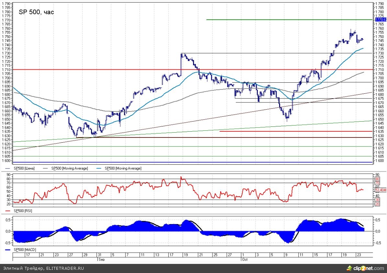Viewport: 387px width, 273px height.
Task: Select the gray SP500 Moving Average legend entry
Action: click(69, 168)
